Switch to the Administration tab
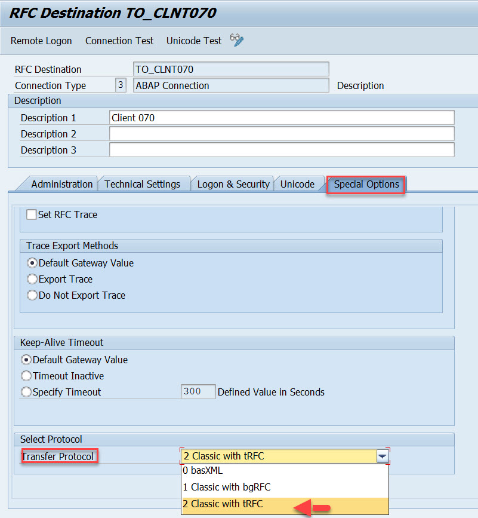Image resolution: width=478 pixels, height=518 pixels. pos(61,184)
